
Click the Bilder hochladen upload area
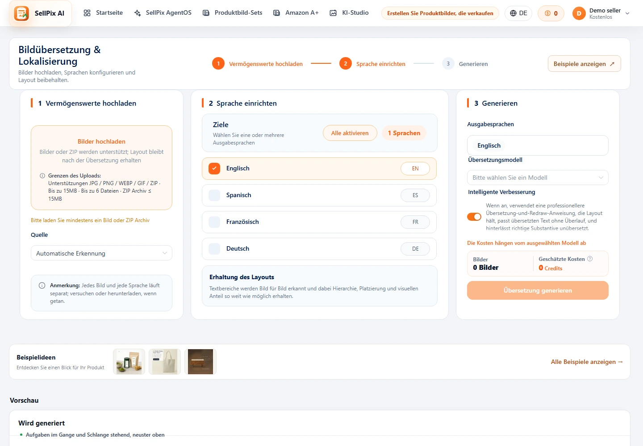[101, 168]
